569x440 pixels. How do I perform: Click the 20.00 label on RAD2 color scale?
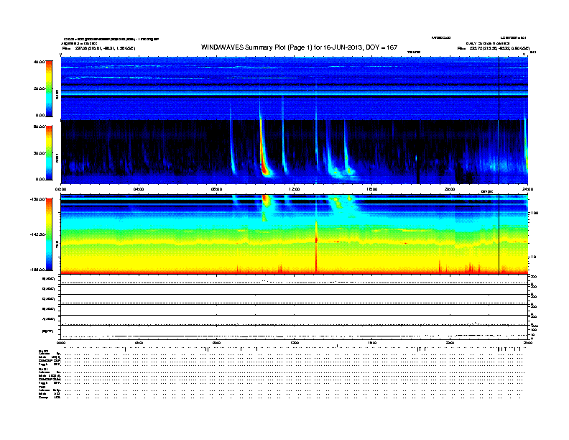click(x=40, y=88)
